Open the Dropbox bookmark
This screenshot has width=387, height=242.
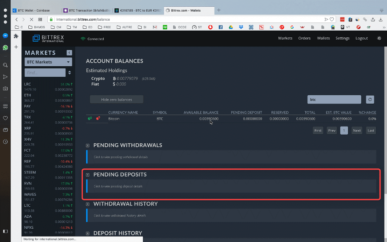(241, 27)
